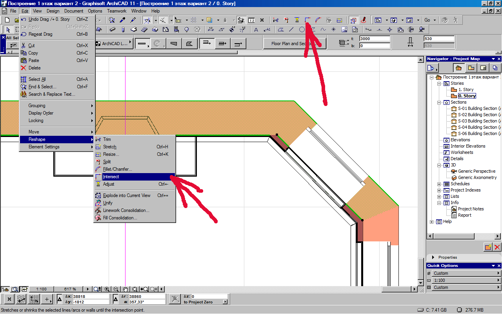Select the Object chair tool

click(176, 29)
